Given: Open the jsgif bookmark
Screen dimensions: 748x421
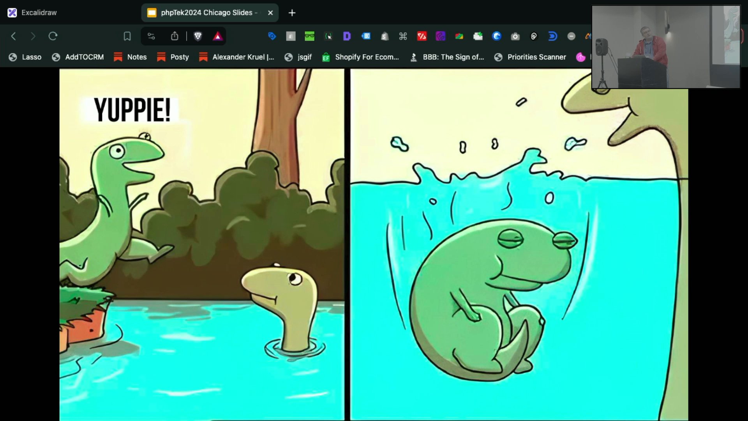Looking at the screenshot, I should point(298,57).
